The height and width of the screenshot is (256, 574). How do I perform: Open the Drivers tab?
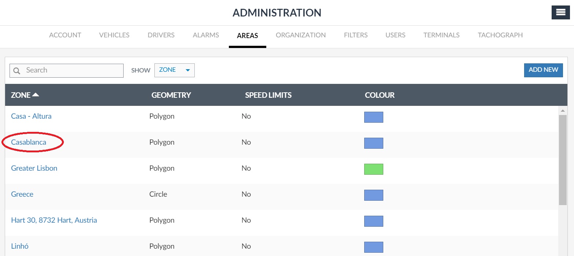point(161,35)
